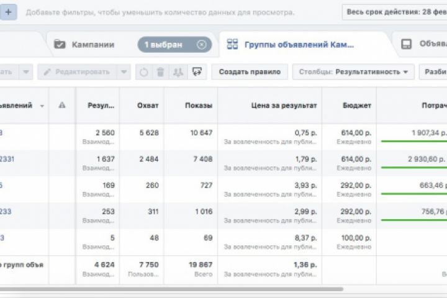Click the 8,37 р. cost per result
This screenshot has height=298, width=447.
[305, 238]
